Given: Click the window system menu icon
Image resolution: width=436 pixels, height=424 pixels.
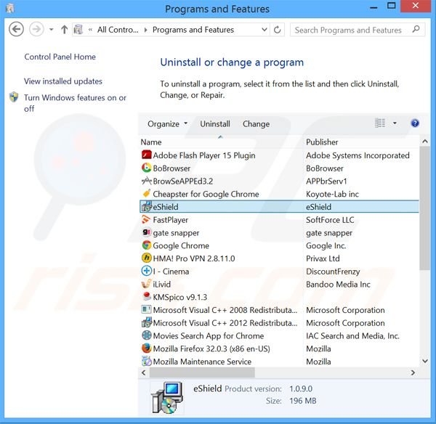Looking at the screenshot, I should point(9,9).
